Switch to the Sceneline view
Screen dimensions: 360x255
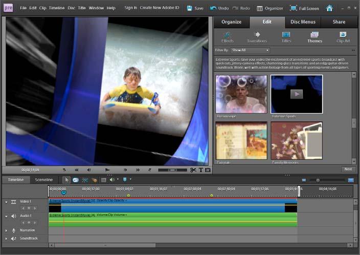[44, 180]
